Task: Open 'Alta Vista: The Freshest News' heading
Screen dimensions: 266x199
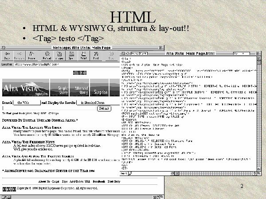Action: 28,142
